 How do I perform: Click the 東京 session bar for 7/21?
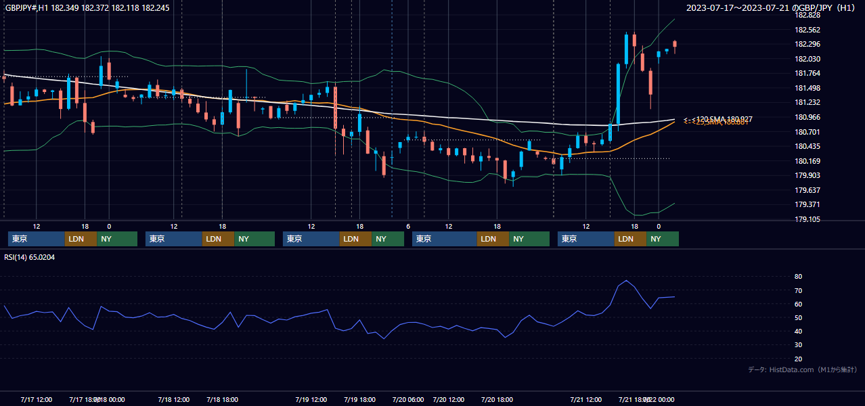pos(586,239)
